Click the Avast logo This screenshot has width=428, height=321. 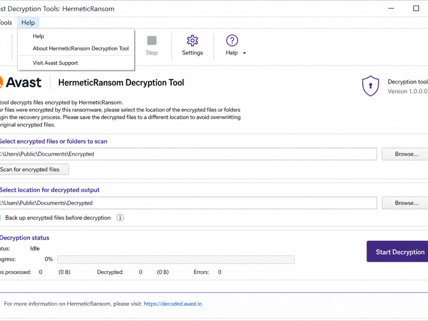pos(20,82)
